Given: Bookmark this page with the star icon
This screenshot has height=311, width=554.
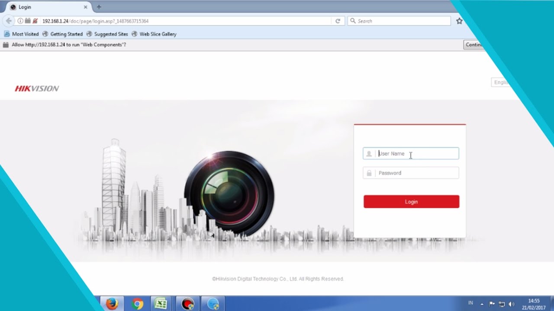Looking at the screenshot, I should tap(459, 21).
